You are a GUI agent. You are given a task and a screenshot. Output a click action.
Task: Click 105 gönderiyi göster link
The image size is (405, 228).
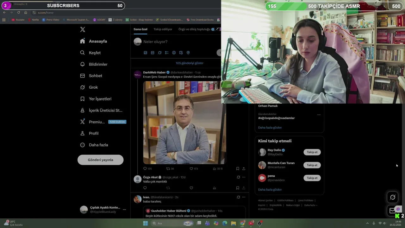190,63
